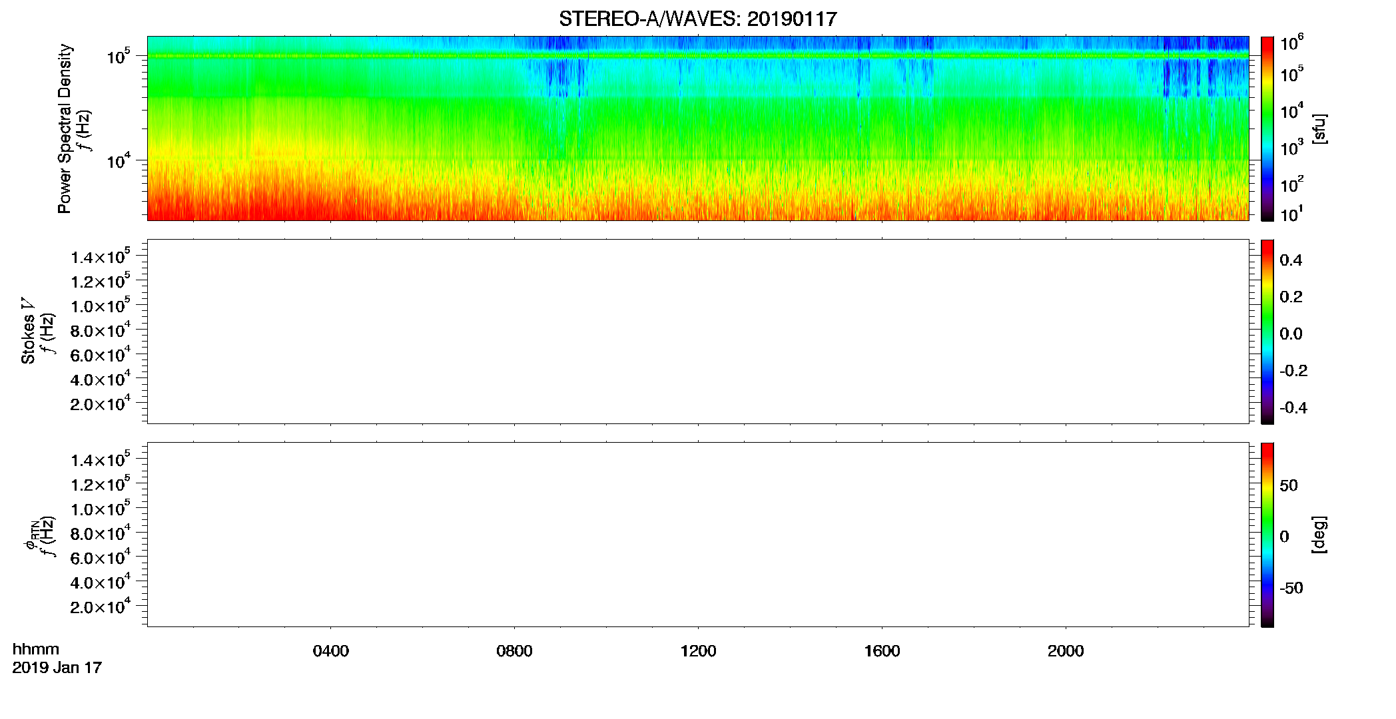Click the Power Spectral Density colorbar
The width and height of the screenshot is (1396, 719).
click(x=1267, y=128)
